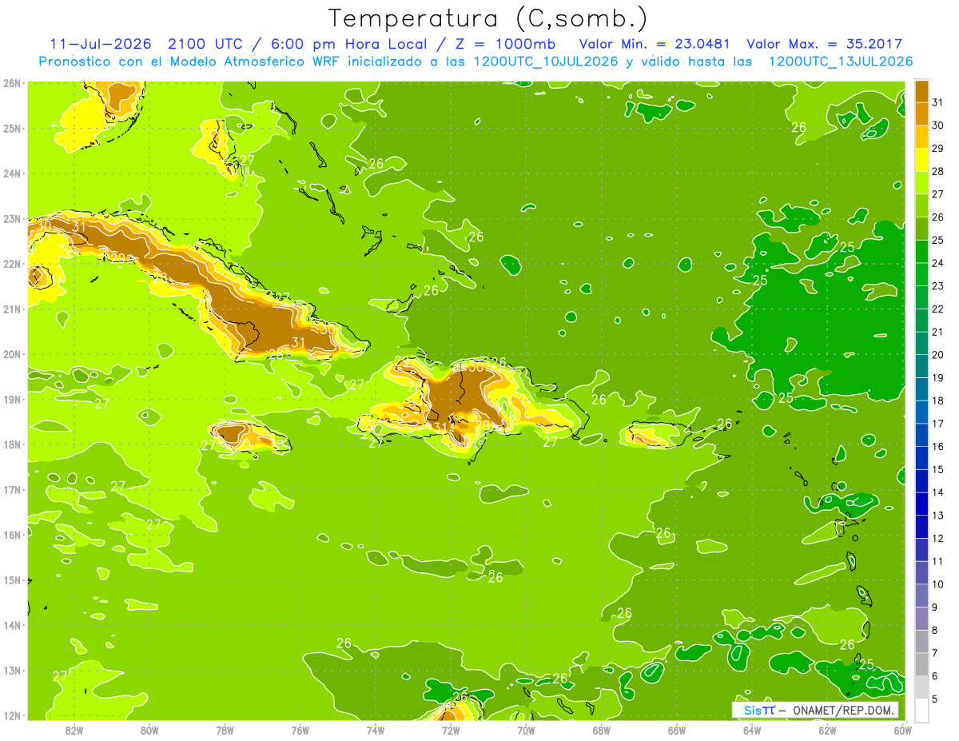Screen dimensions: 959x741
Task: Click the 13N latitude axis label
Action: pyautogui.click(x=11, y=670)
